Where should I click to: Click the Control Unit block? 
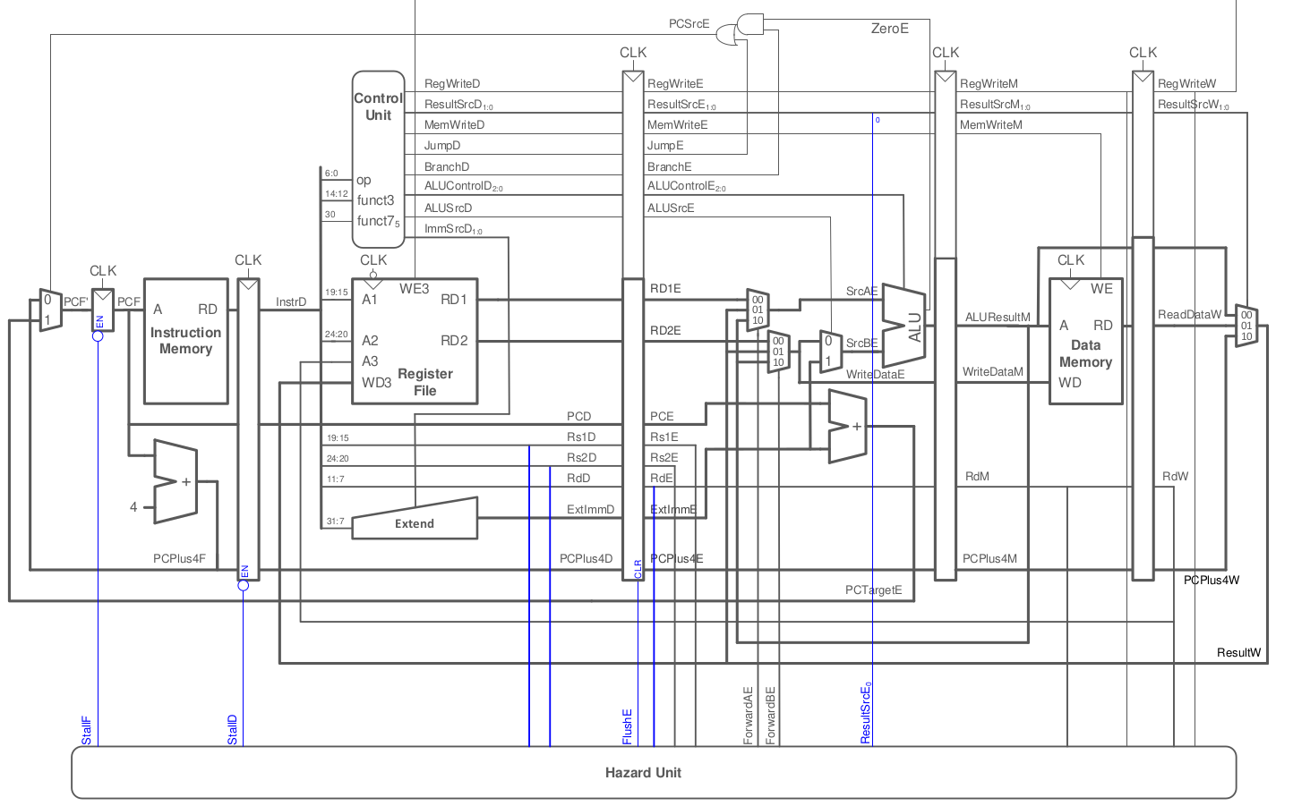[378, 159]
